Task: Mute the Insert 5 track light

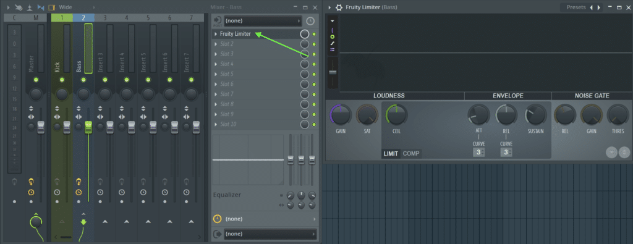Action: pyautogui.click(x=148, y=80)
